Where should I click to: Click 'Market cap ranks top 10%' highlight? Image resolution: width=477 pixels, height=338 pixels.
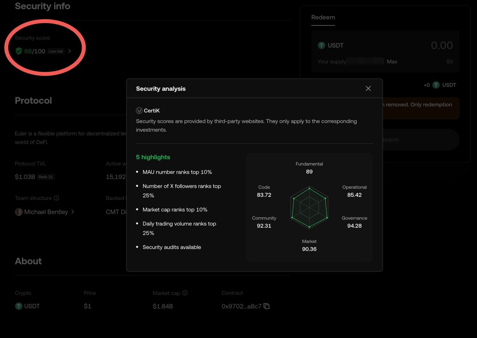tap(175, 210)
